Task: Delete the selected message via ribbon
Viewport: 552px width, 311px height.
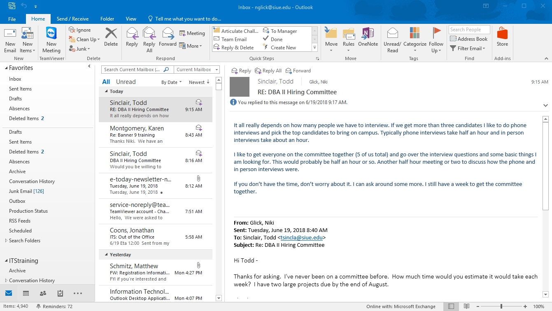Action: (x=111, y=37)
